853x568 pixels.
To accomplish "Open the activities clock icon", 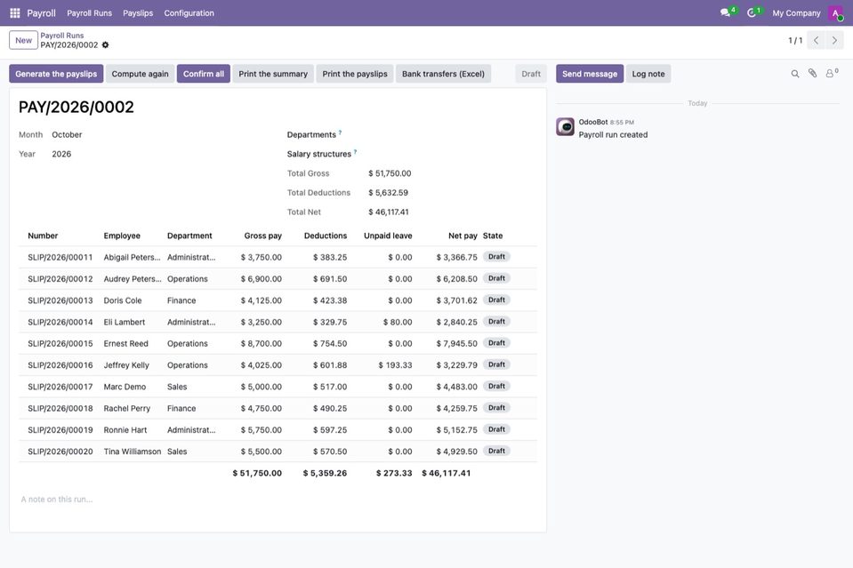I will tap(752, 12).
